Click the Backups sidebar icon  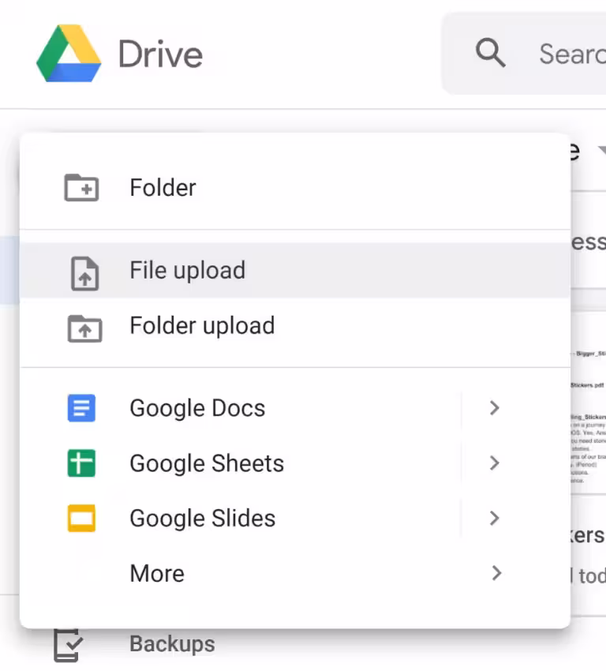pyautogui.click(x=67, y=645)
